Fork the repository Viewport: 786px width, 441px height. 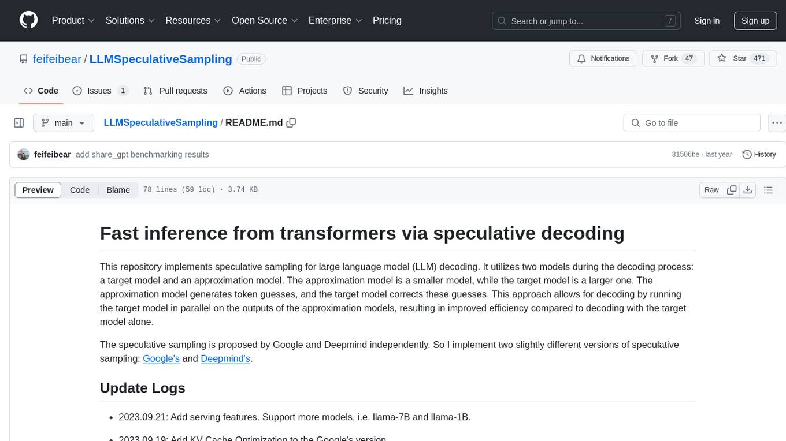click(x=673, y=58)
